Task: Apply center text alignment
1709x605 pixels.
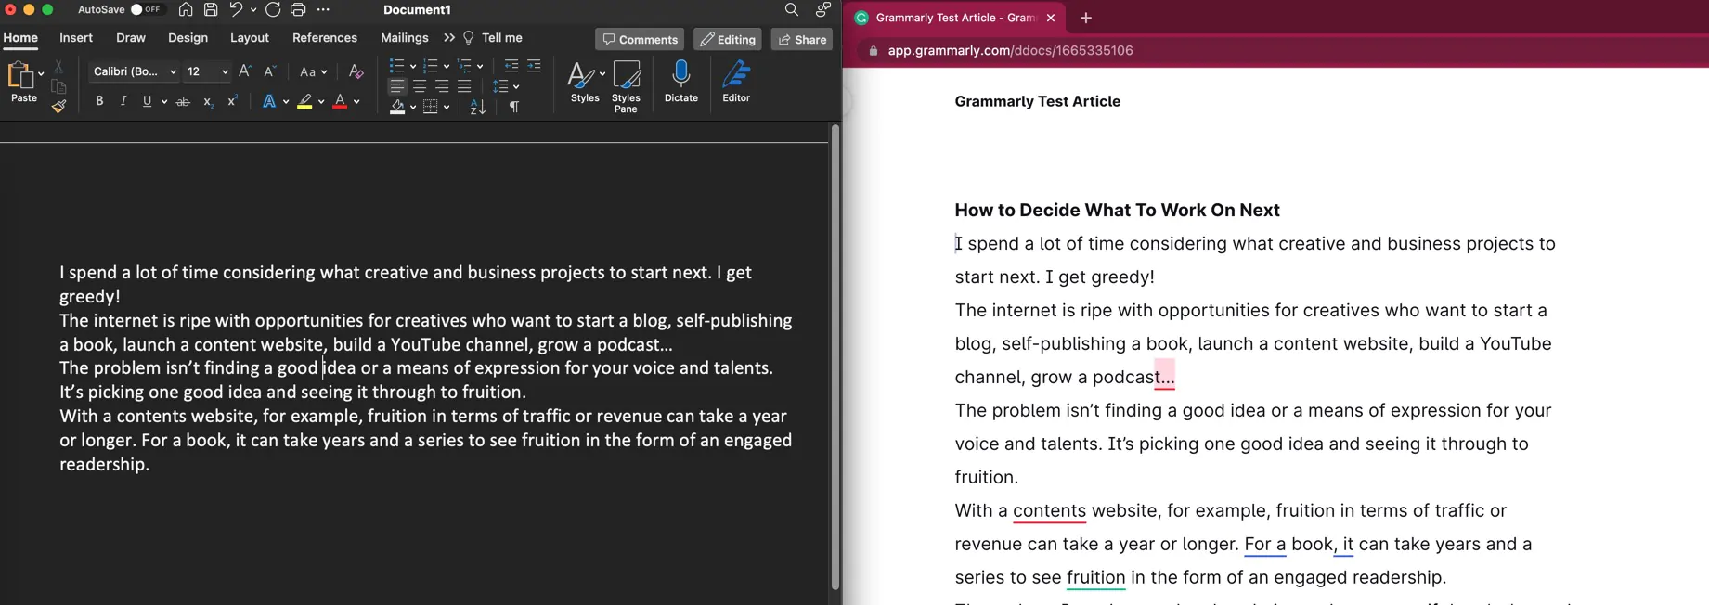Action: [420, 86]
